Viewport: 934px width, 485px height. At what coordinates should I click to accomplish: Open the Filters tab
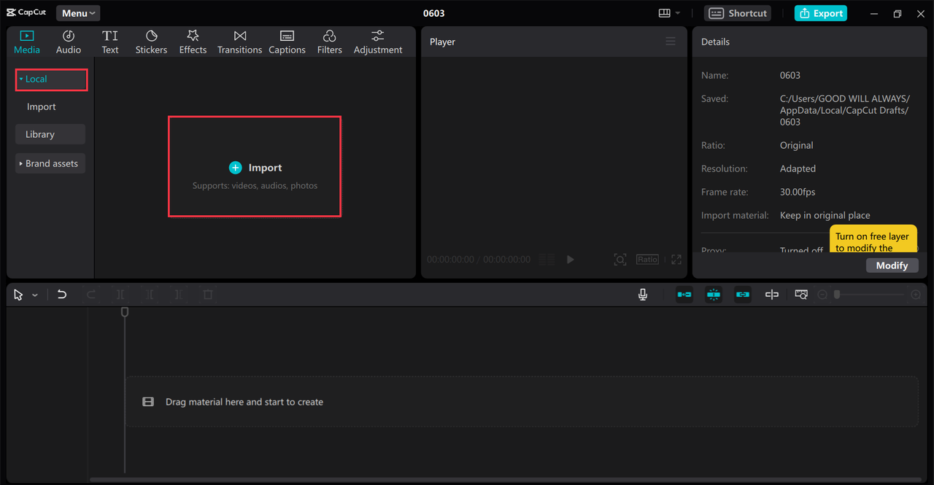tap(329, 42)
